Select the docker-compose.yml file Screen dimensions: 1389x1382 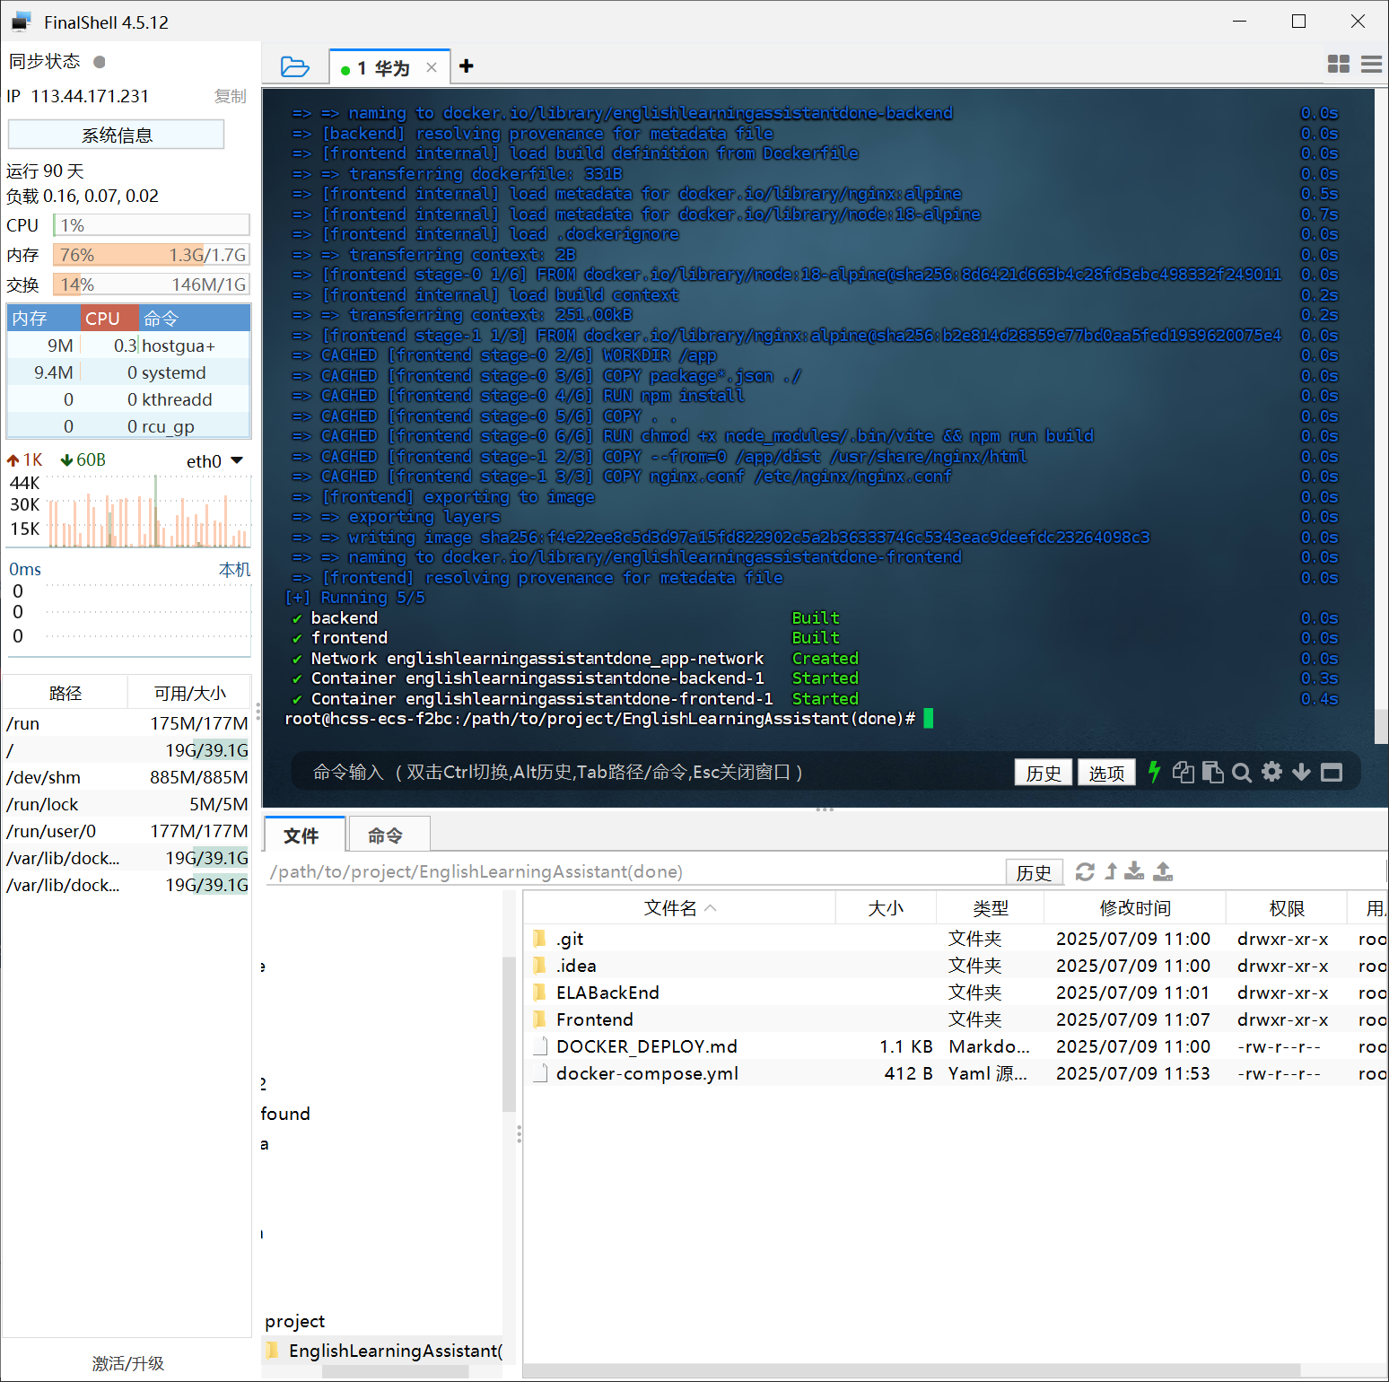(956, 1073)
